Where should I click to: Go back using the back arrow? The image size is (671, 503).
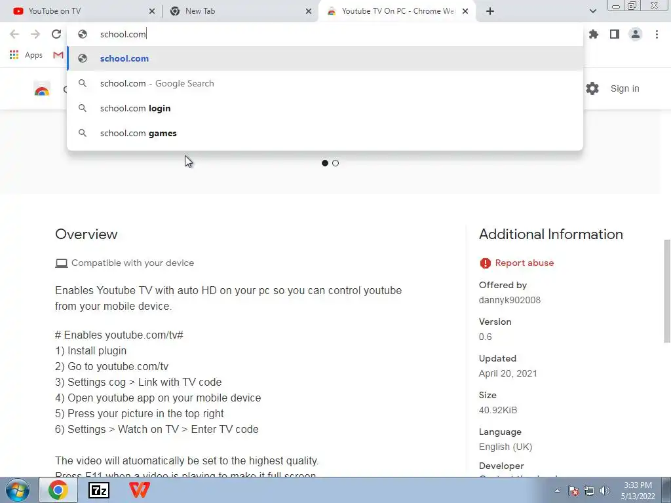(x=14, y=34)
